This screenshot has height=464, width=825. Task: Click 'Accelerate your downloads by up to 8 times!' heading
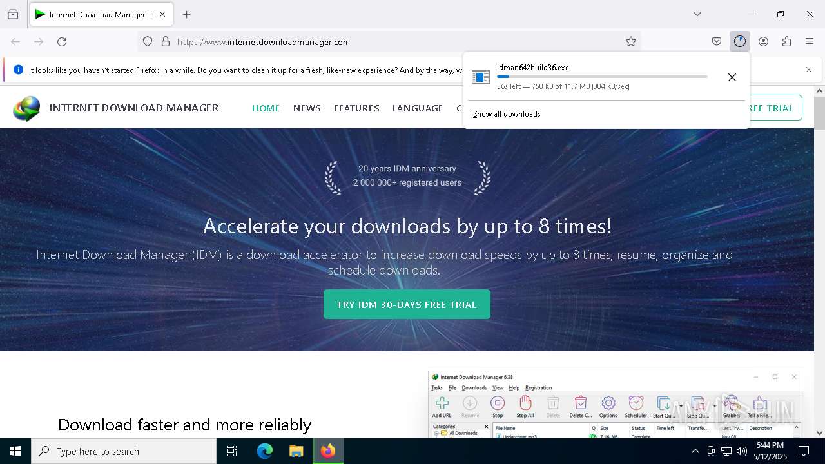[407, 226]
